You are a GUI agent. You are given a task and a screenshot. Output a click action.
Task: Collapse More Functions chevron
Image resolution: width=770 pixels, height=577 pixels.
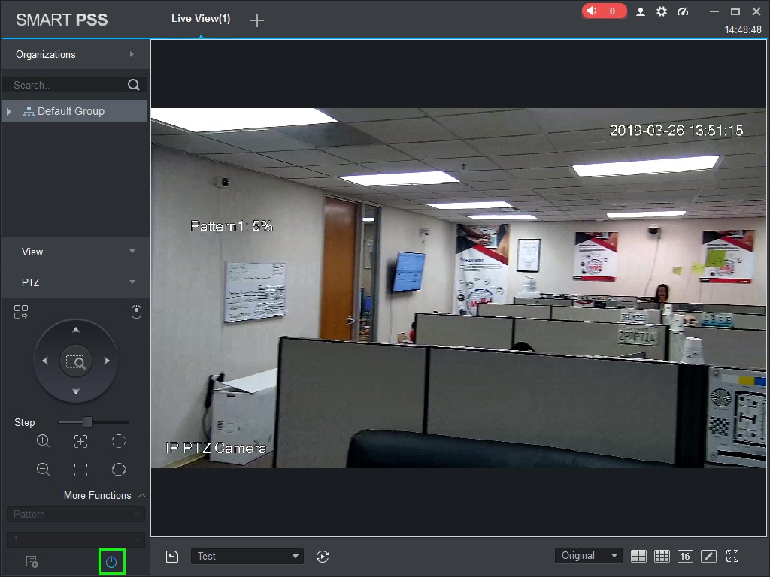point(142,496)
